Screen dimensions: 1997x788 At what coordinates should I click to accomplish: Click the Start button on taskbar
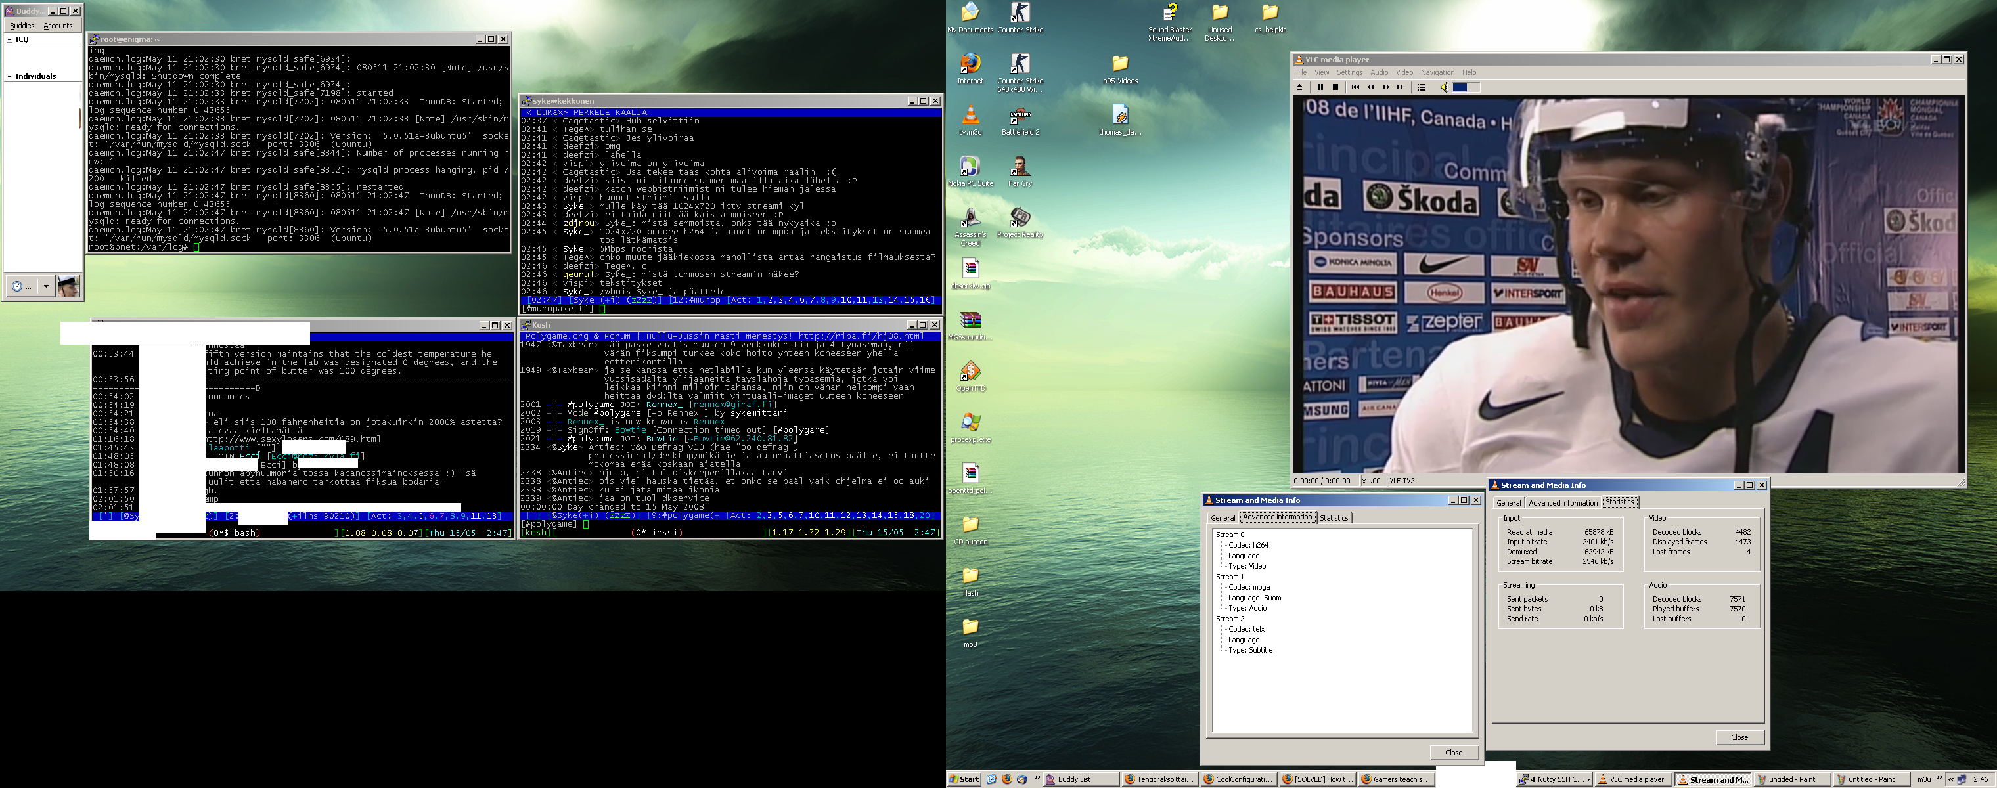(964, 779)
